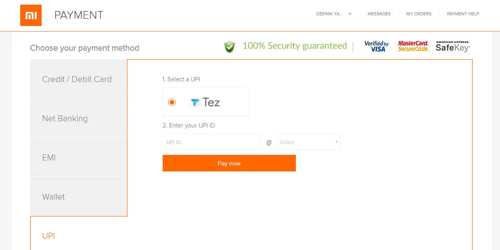Click the Verified by Visa logo

[376, 46]
